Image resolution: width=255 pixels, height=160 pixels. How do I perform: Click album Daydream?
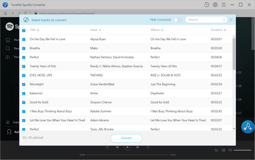pyautogui.click(x=157, y=93)
